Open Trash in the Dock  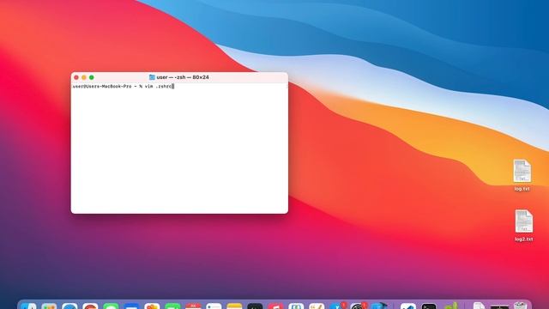pyautogui.click(x=521, y=306)
